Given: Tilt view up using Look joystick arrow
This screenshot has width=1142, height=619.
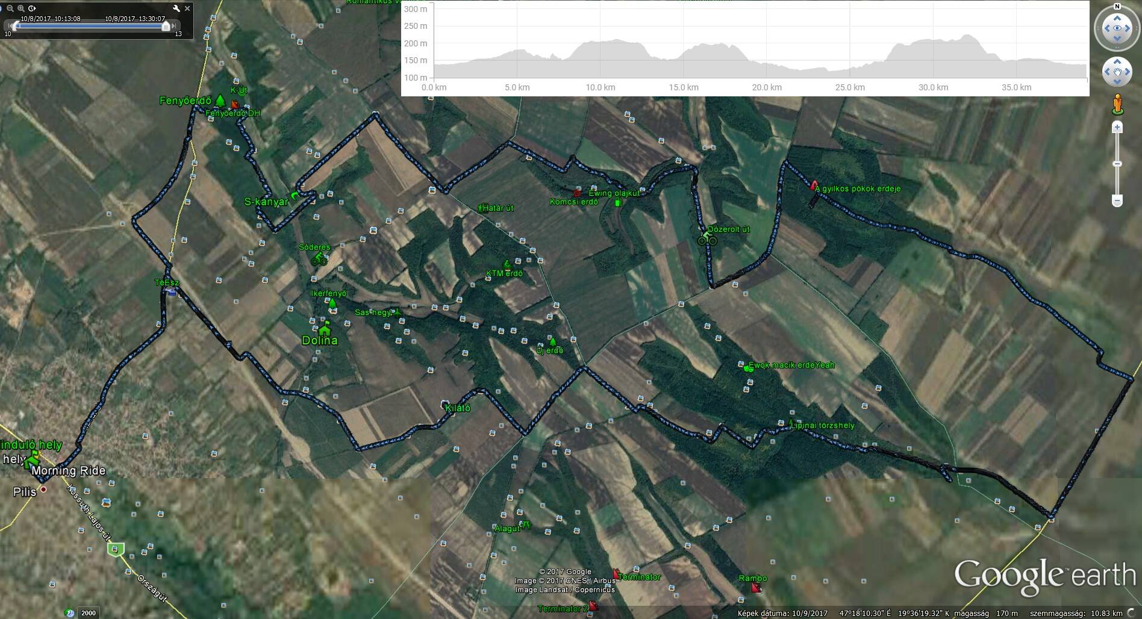Looking at the screenshot, I should [1117, 17].
